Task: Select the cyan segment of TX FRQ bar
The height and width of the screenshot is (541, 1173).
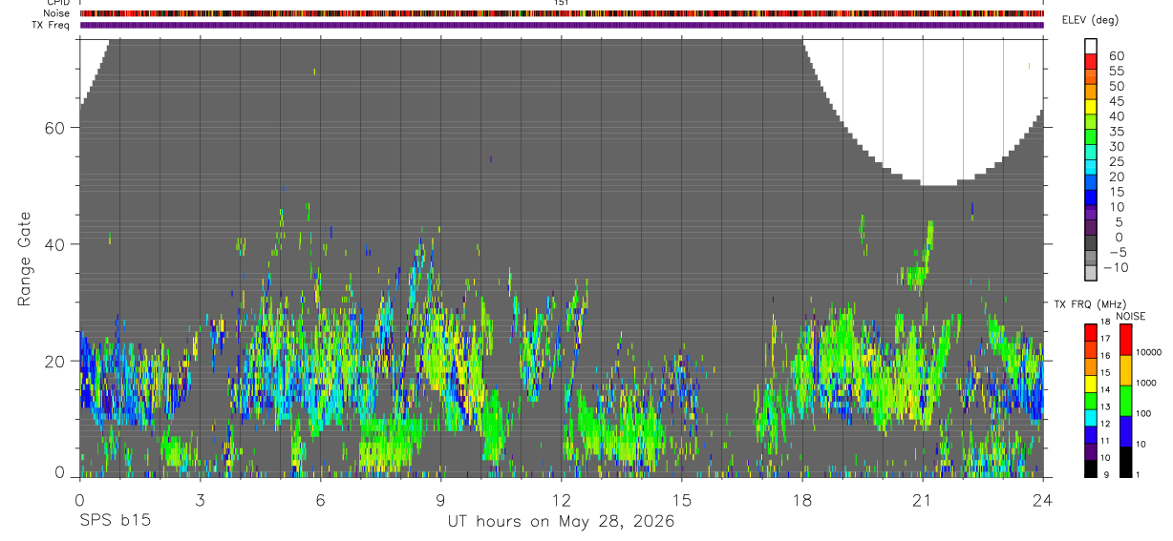Action: [1091, 417]
